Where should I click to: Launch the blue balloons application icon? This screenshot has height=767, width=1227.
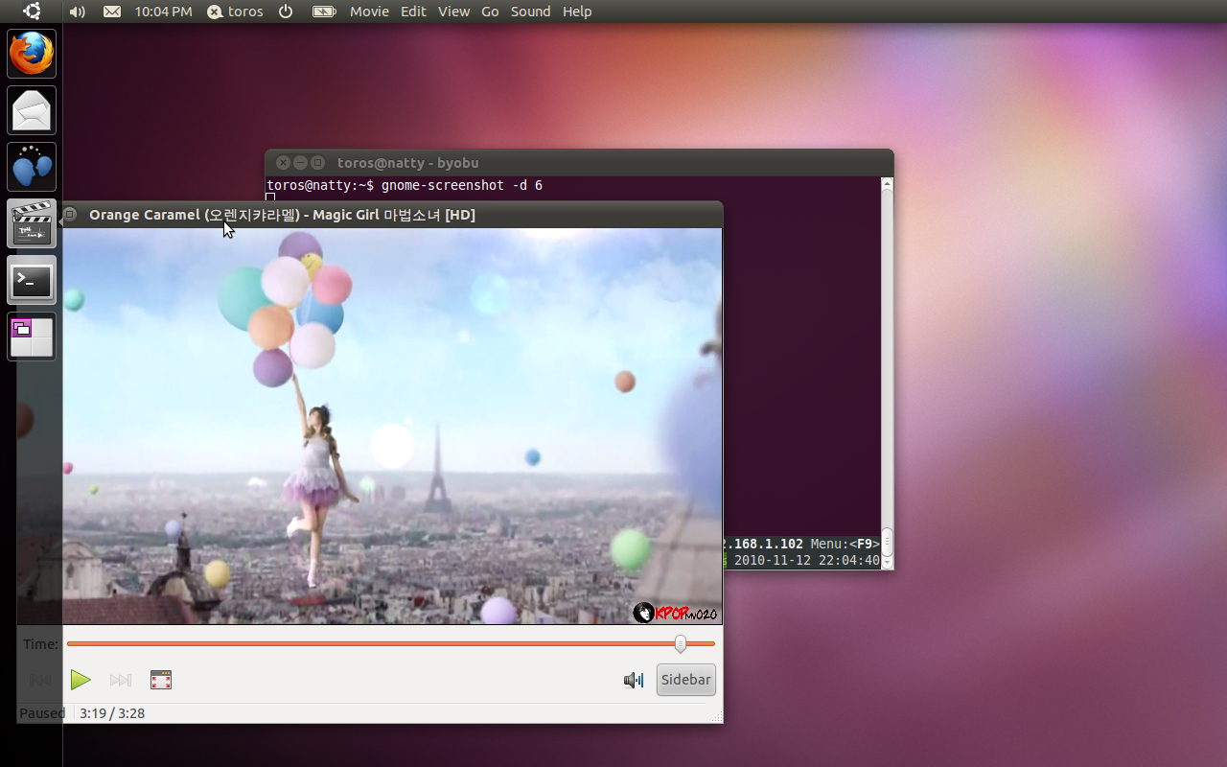pyautogui.click(x=32, y=167)
